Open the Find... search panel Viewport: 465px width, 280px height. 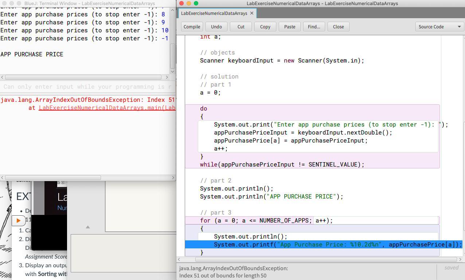point(314,27)
